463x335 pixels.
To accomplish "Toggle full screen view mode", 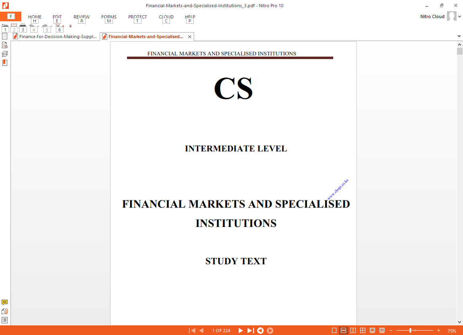I will (x=372, y=331).
